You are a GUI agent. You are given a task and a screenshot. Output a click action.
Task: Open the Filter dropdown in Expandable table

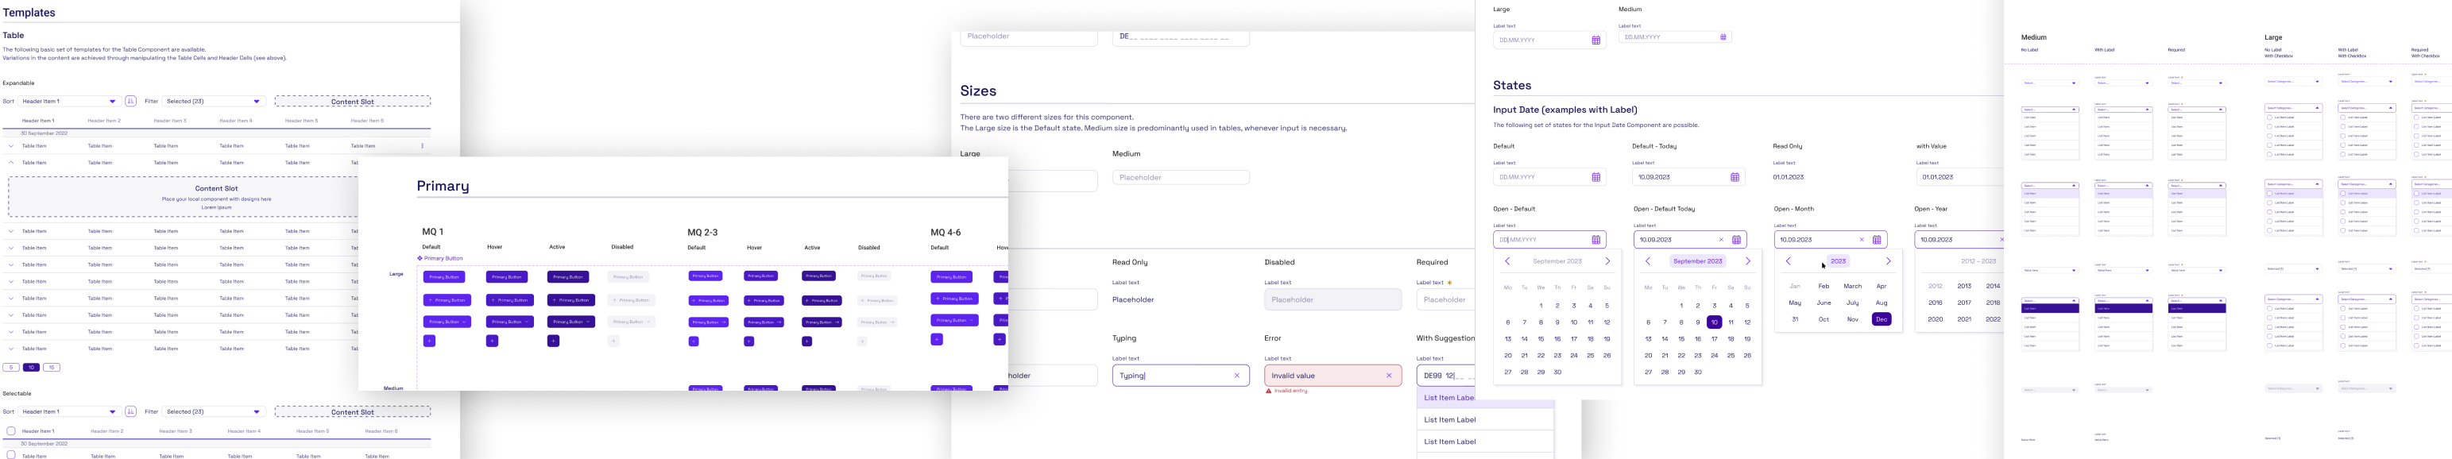point(213,101)
